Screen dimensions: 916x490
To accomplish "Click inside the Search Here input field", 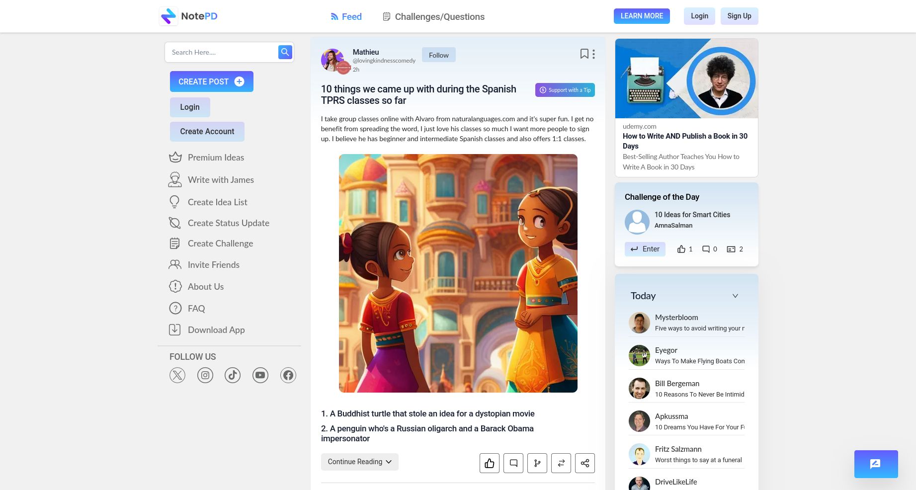I will click(222, 52).
